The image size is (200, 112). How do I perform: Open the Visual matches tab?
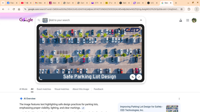click(x=62, y=89)
